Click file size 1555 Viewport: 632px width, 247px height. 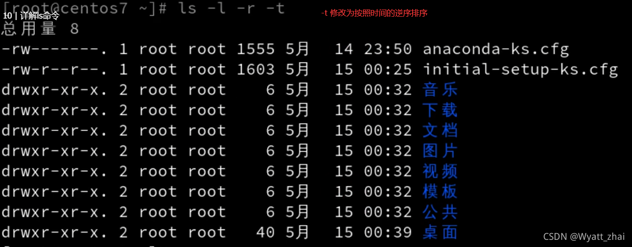click(256, 49)
